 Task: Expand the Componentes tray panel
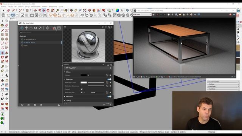pos(223,82)
